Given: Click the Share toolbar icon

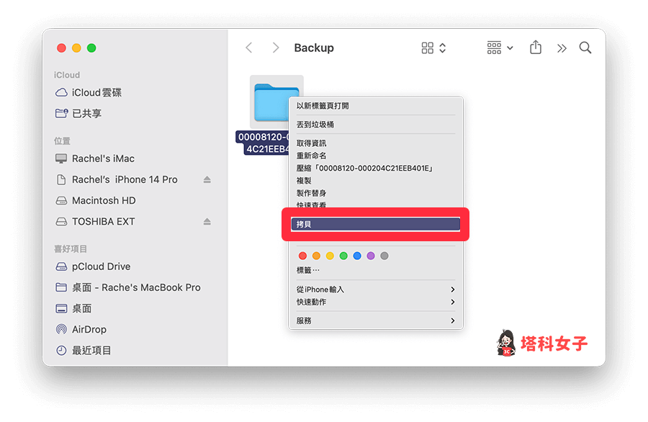Looking at the screenshot, I should pyautogui.click(x=536, y=47).
